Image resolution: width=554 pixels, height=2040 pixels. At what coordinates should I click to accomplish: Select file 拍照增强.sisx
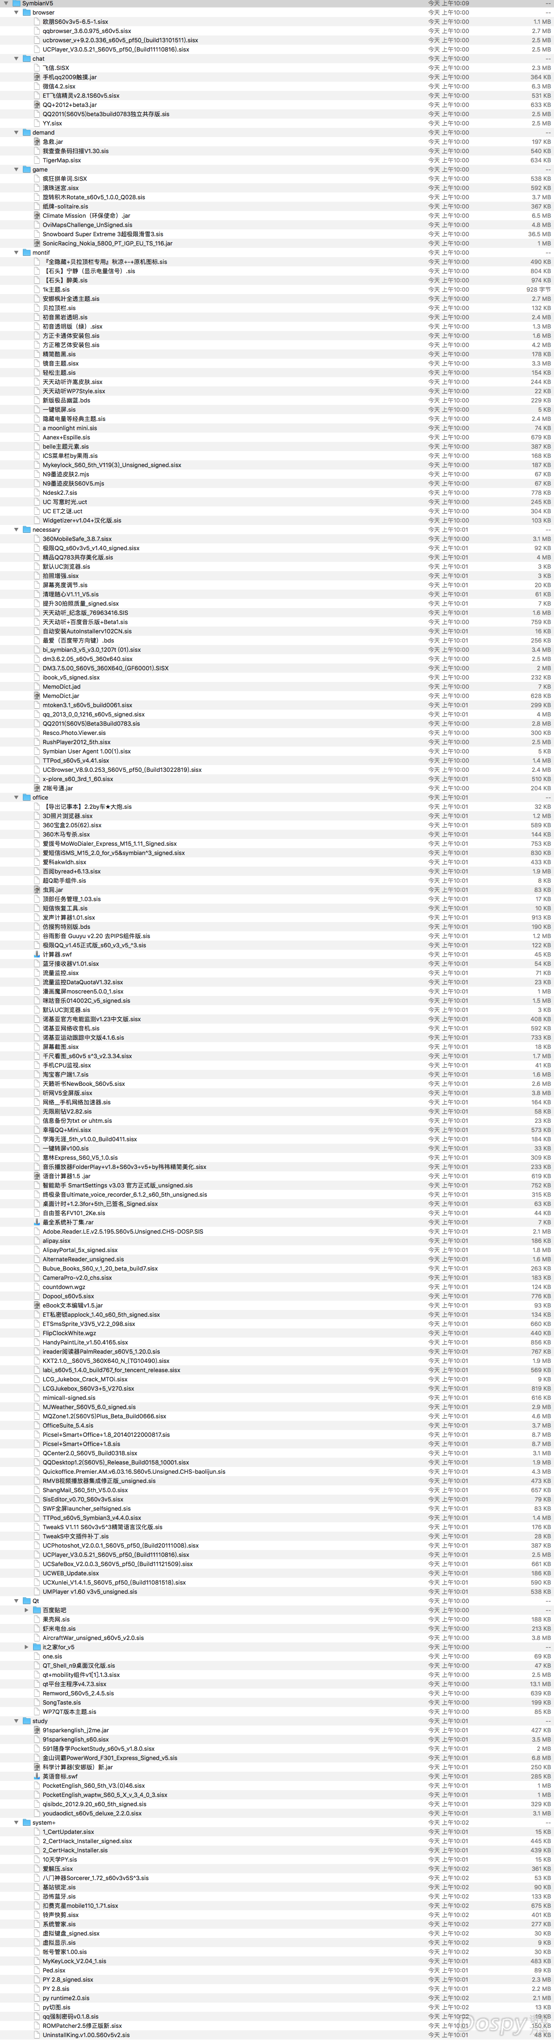click(x=61, y=575)
